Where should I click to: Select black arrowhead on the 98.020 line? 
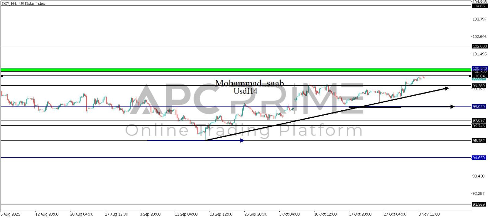453,107
